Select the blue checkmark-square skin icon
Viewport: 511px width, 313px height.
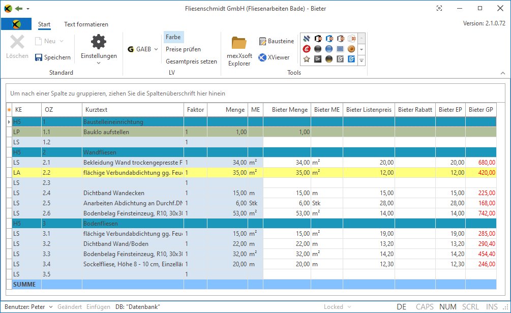(x=351, y=59)
